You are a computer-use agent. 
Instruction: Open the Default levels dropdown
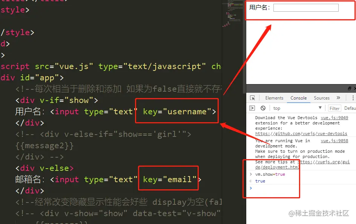tap(350, 108)
